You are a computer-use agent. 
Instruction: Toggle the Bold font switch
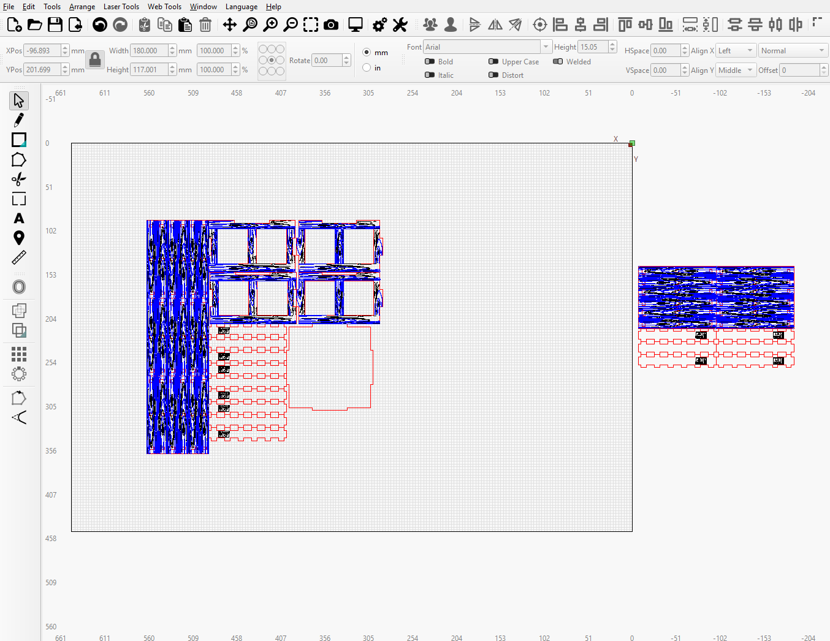(x=430, y=61)
